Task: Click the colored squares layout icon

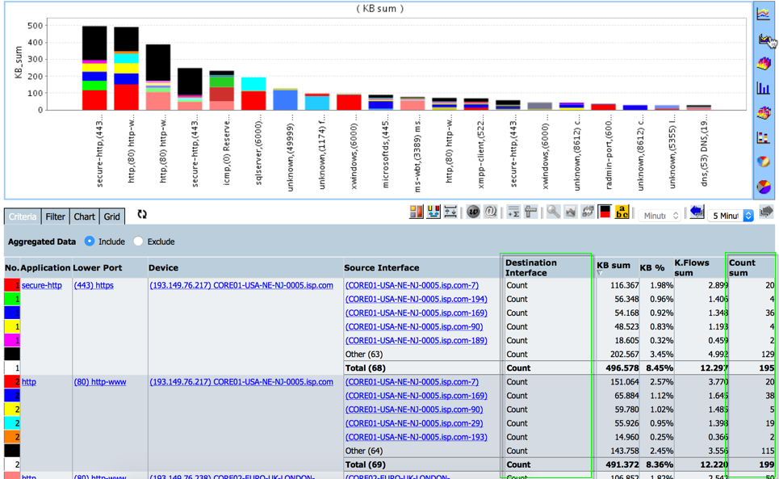Action: [x=417, y=212]
